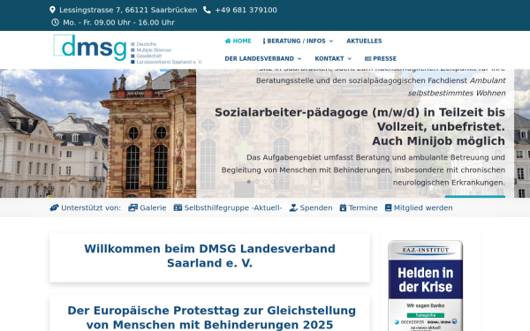Click the Ambulant selbstbestimmtes Wohnen text
The width and height of the screenshot is (530, 331).
(x=457, y=87)
